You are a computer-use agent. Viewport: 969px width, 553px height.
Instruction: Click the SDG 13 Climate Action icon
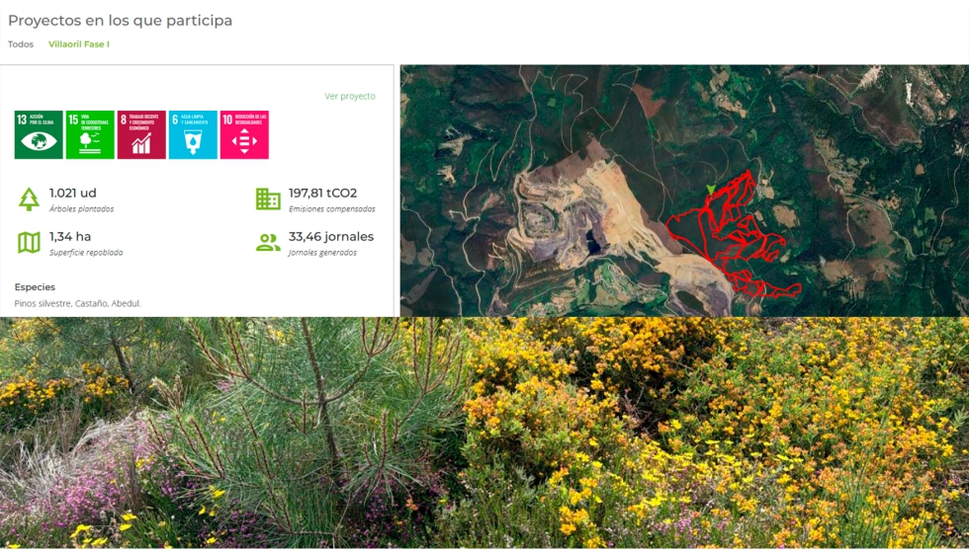pos(39,134)
